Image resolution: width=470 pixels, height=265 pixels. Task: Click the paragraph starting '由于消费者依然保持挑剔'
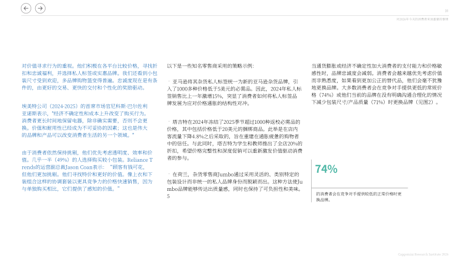87,171
